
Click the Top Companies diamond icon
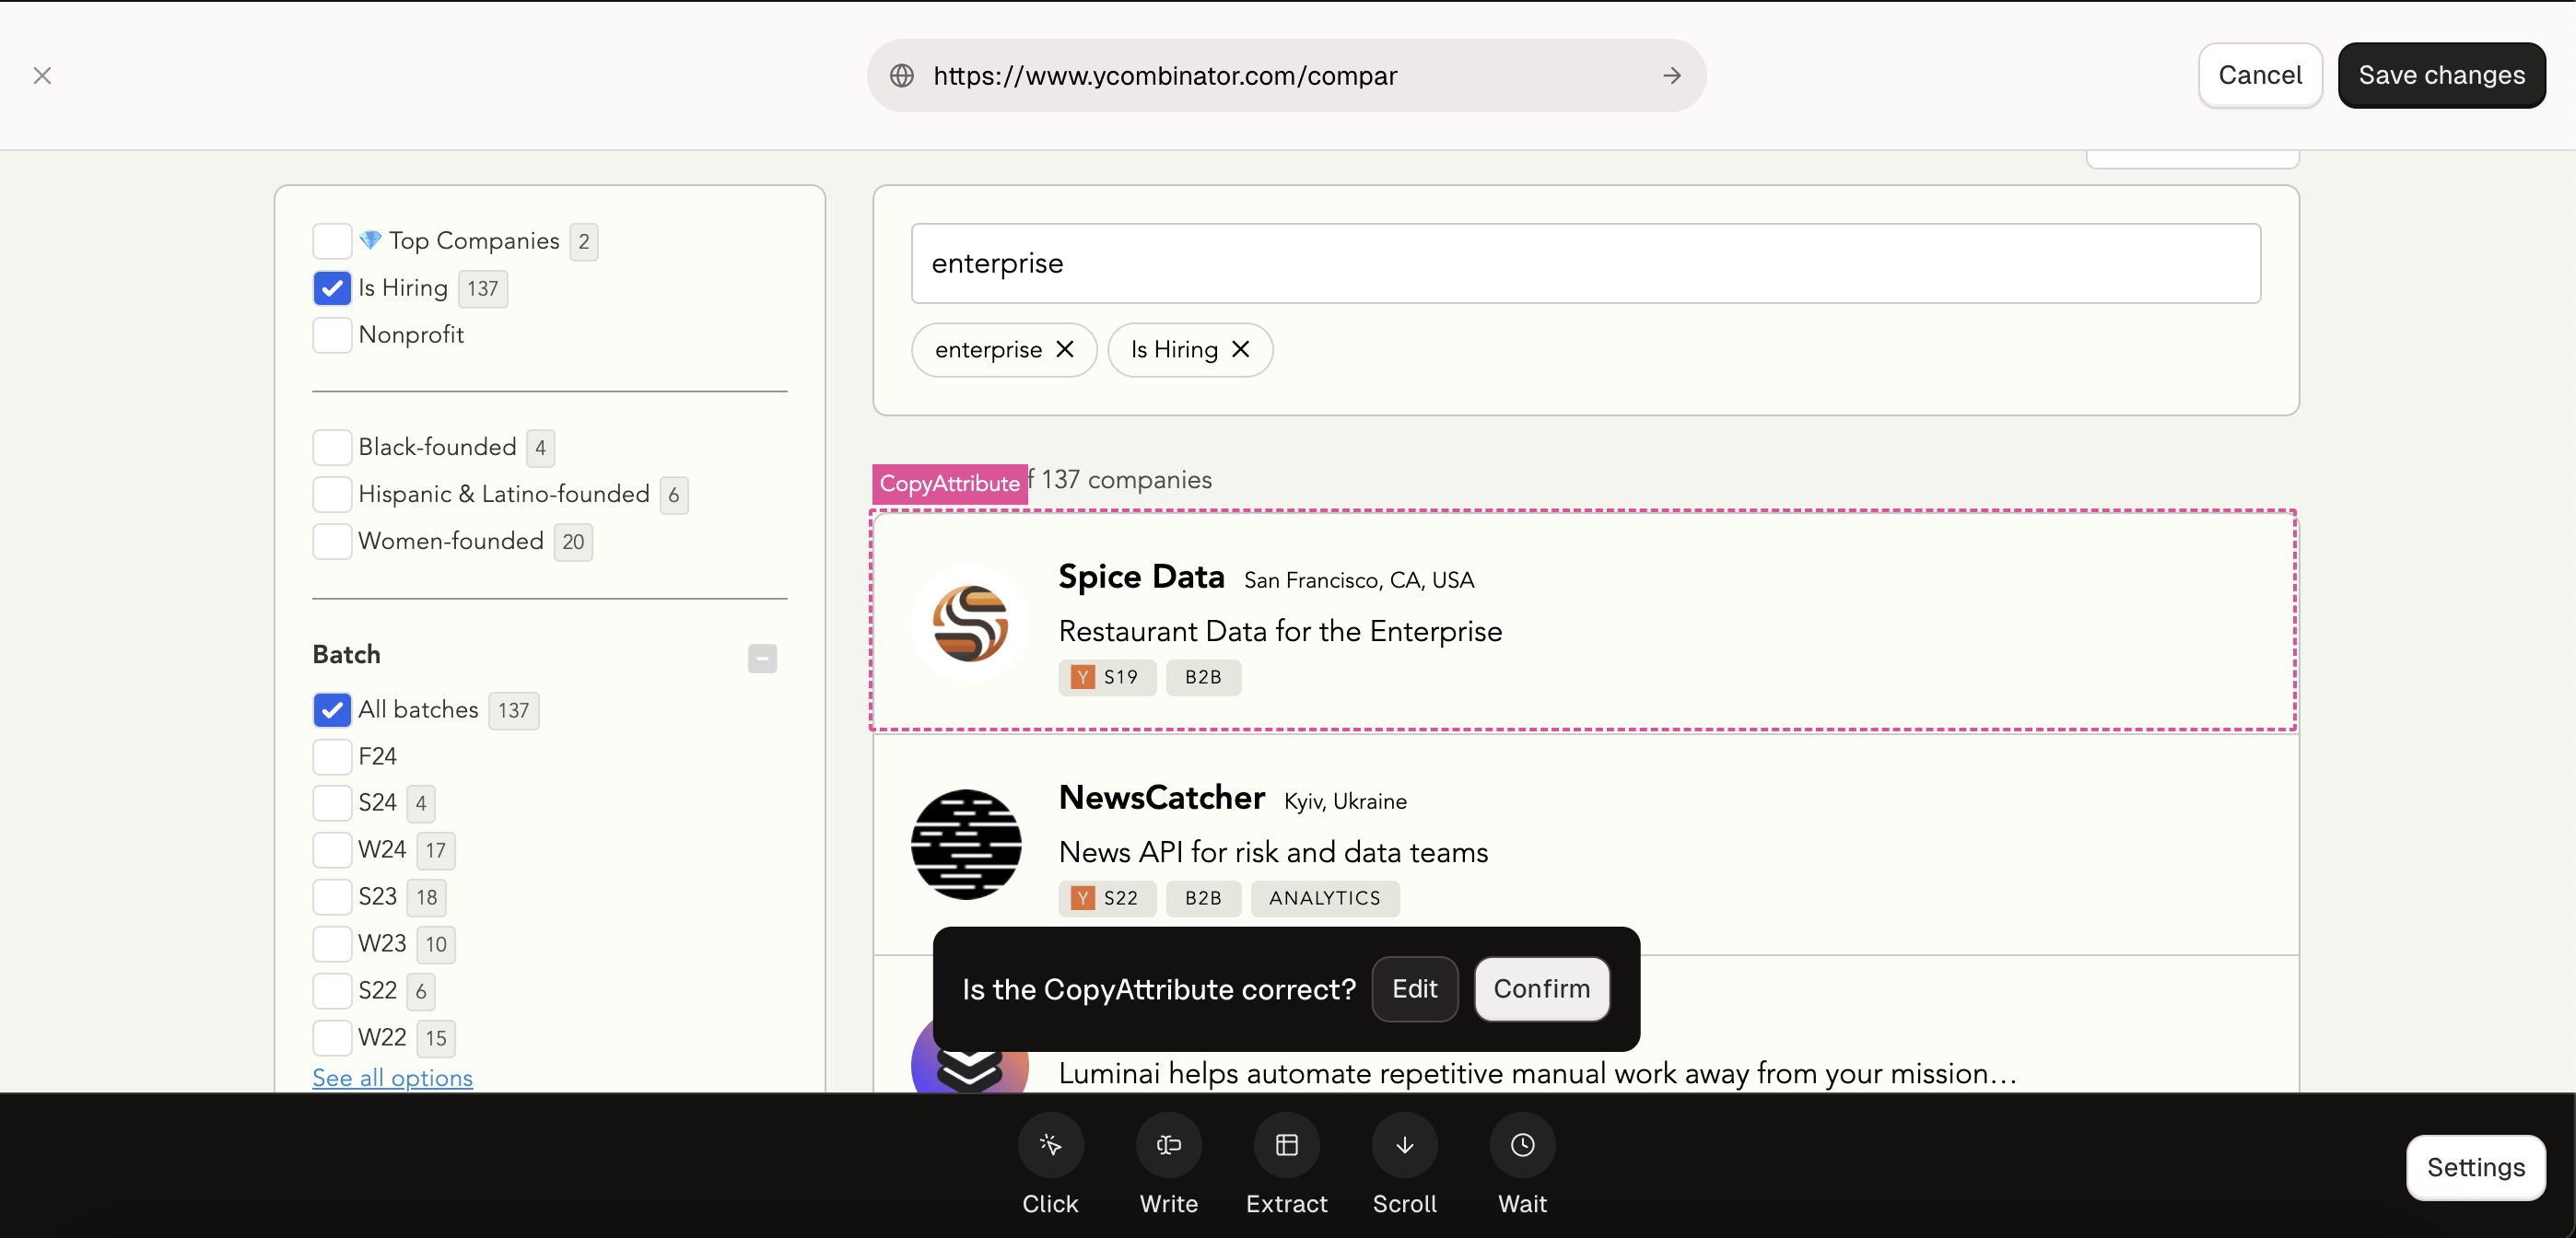(370, 240)
